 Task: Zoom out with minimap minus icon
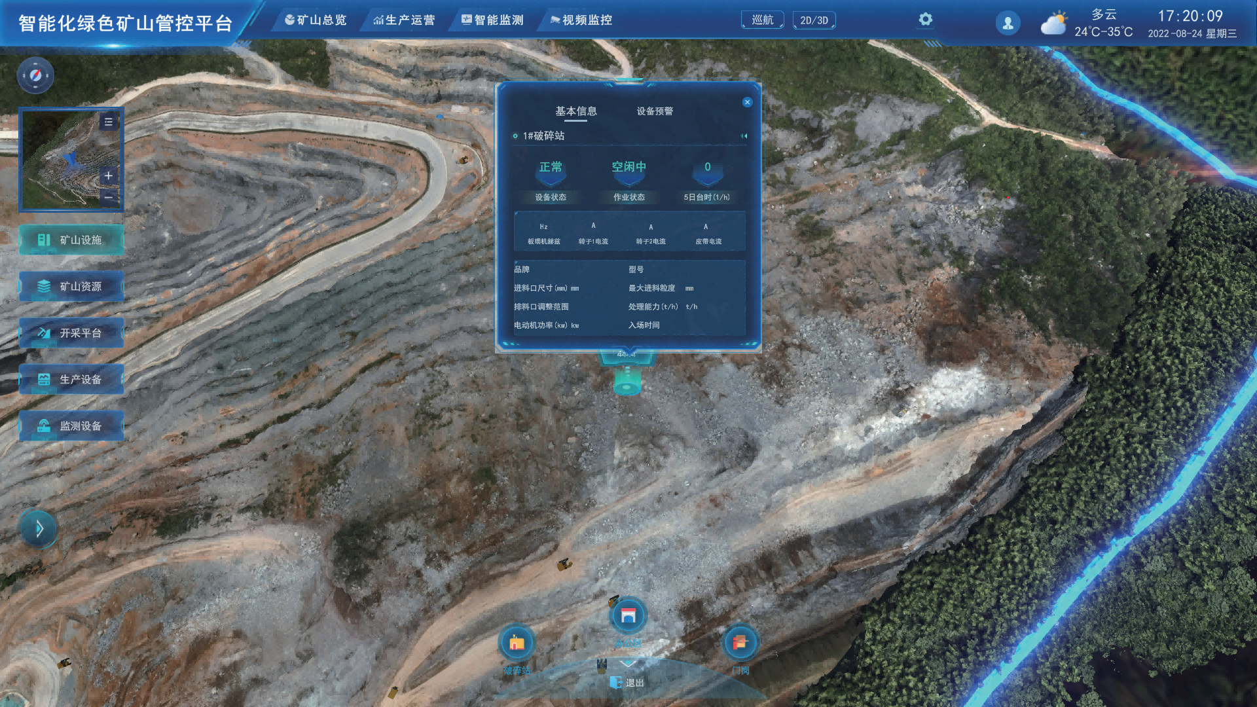pos(109,197)
